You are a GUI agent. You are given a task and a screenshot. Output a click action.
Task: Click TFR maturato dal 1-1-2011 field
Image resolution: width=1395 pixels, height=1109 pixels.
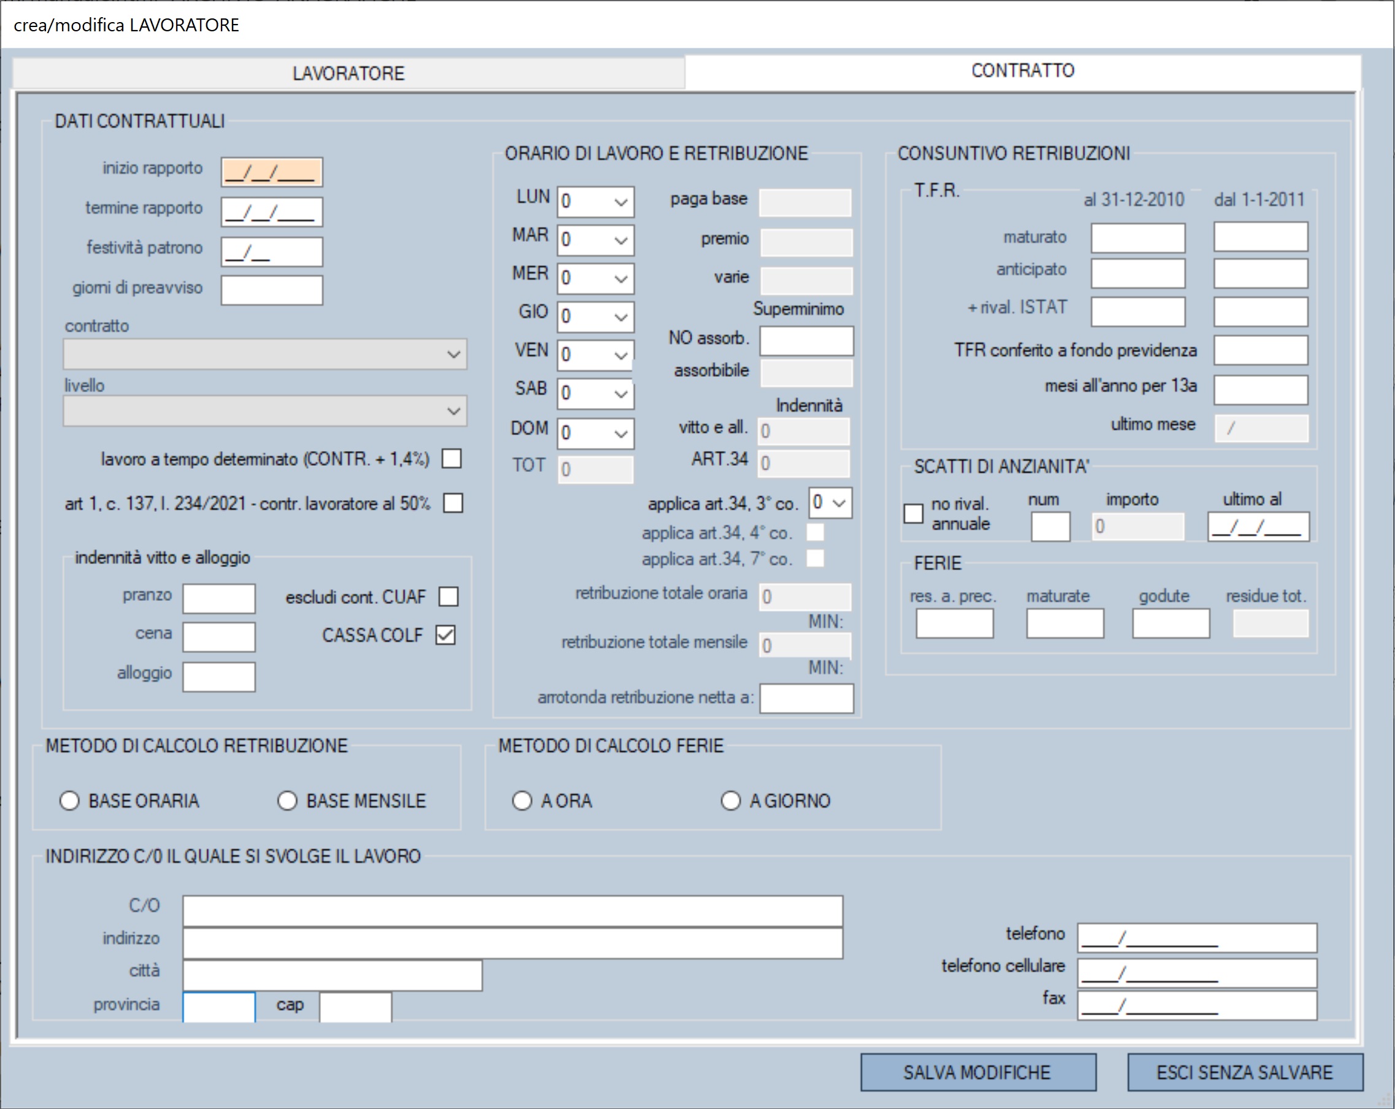click(x=1261, y=237)
